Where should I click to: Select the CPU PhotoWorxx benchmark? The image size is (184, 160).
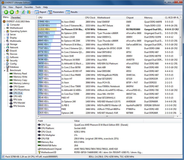(x=21, y=90)
